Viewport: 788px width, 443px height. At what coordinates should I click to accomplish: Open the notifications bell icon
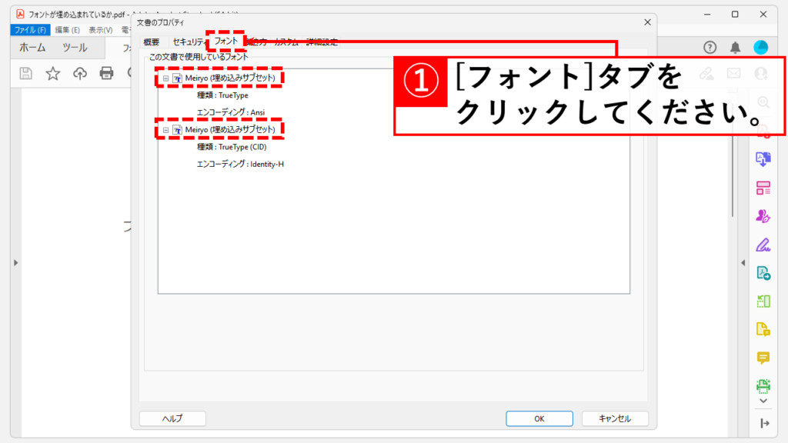pos(735,47)
